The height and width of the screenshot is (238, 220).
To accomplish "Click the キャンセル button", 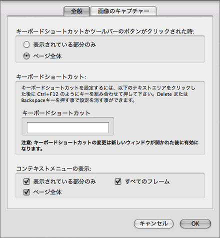I will 153,223.
